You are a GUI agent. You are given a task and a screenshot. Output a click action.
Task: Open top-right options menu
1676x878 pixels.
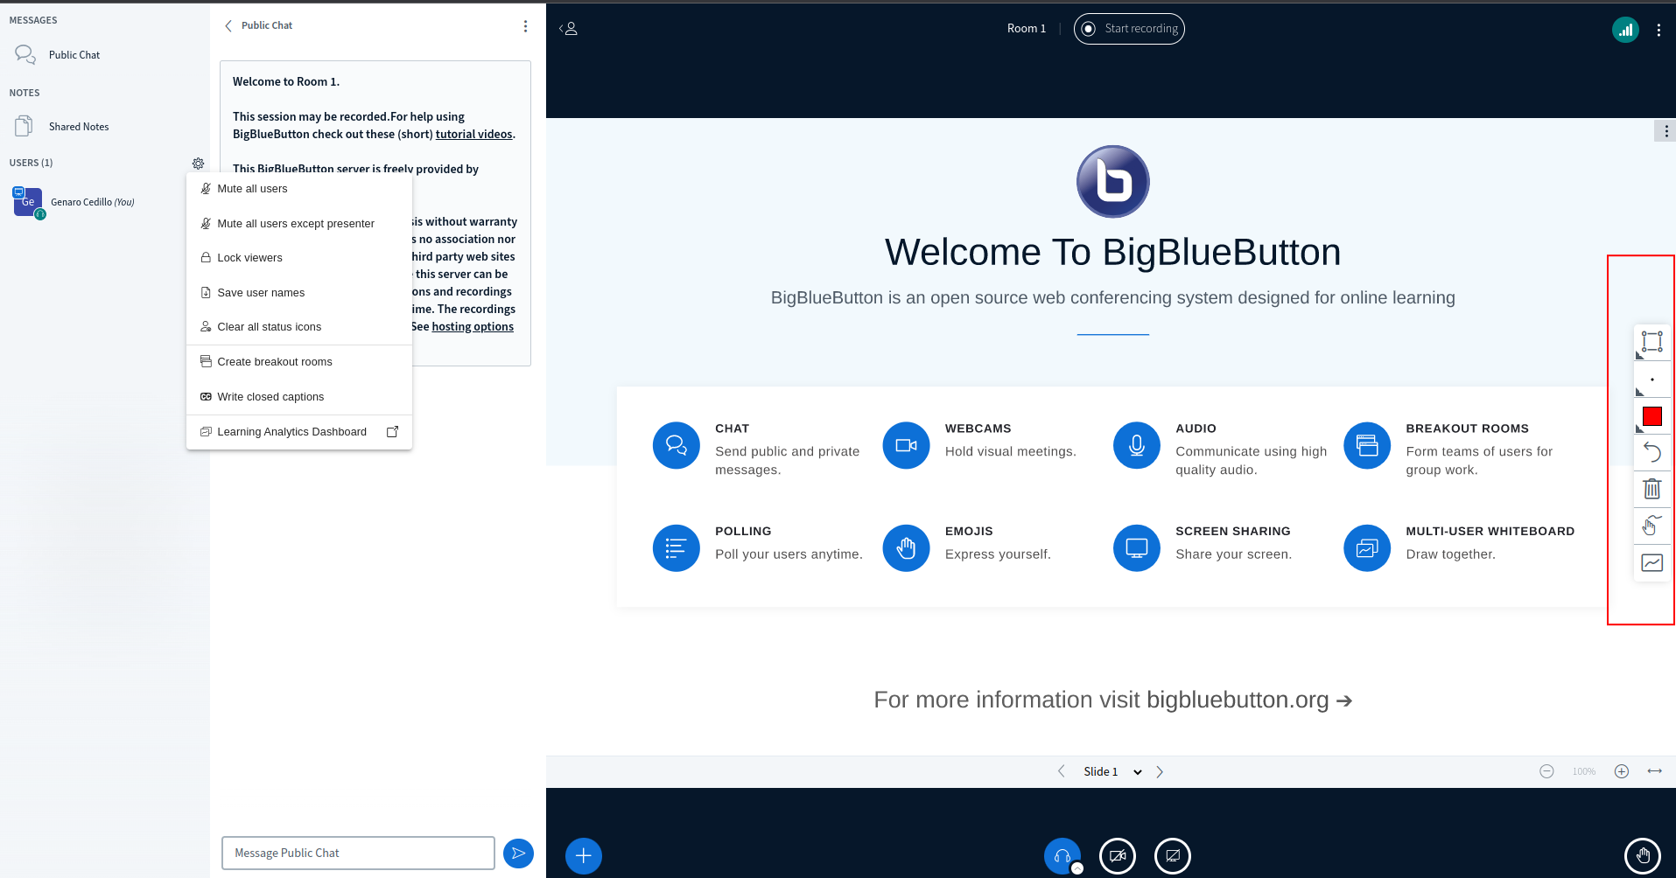click(1658, 30)
